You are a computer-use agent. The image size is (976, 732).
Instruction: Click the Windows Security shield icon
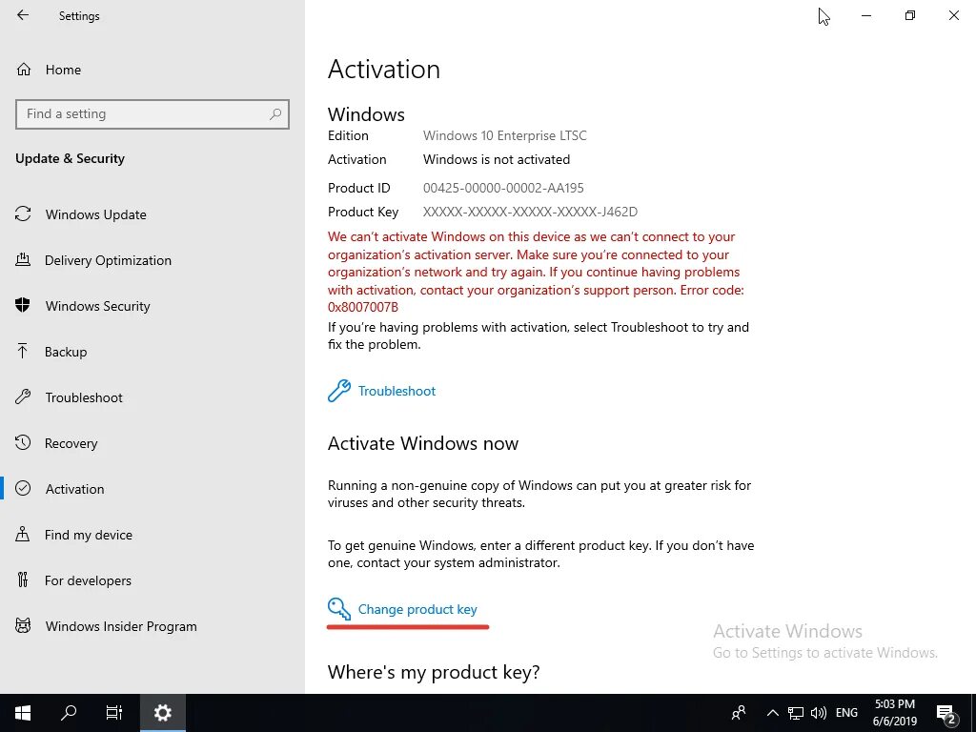coord(23,305)
